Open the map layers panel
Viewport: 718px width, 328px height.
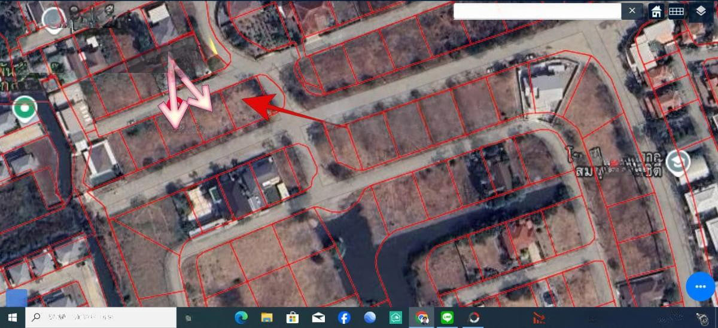click(x=700, y=11)
